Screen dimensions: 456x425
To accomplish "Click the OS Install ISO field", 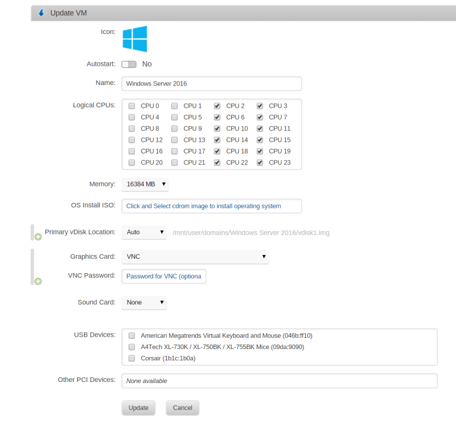I will point(212,206).
